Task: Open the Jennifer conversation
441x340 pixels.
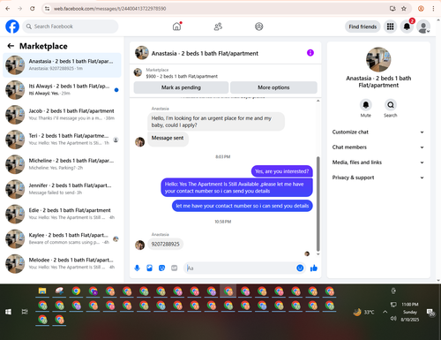Action: tap(62, 189)
